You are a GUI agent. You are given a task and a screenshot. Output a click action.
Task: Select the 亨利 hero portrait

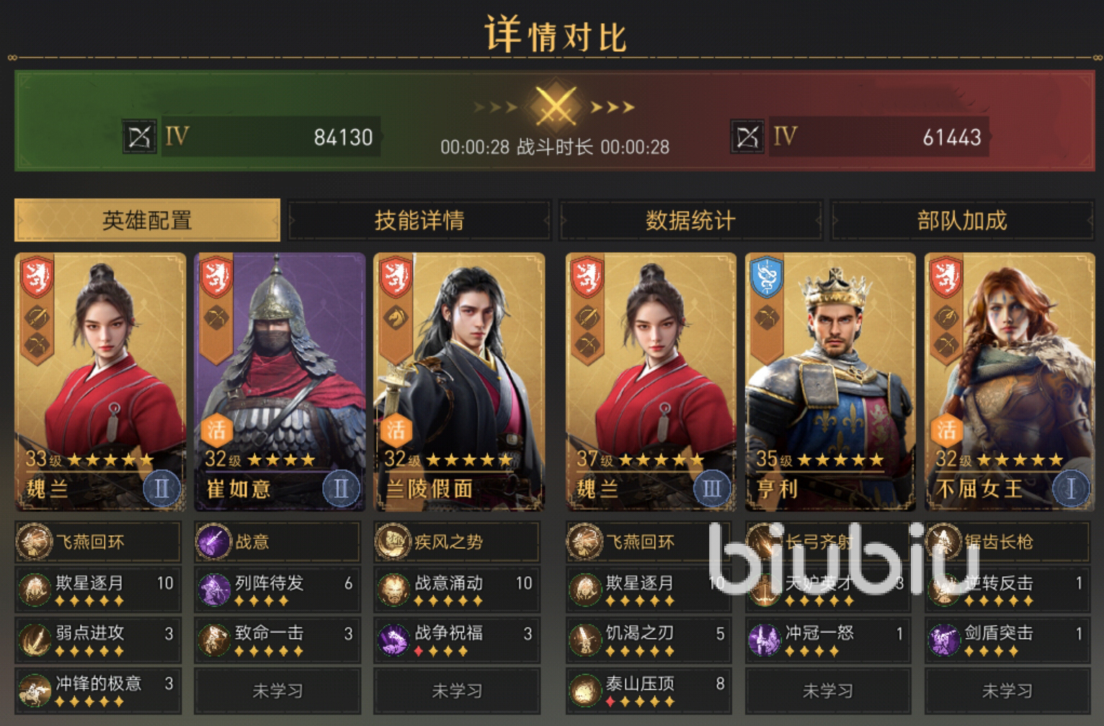click(830, 382)
